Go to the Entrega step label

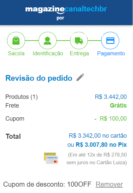pos(79,54)
